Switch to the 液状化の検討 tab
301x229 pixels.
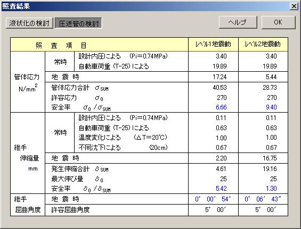[29, 23]
